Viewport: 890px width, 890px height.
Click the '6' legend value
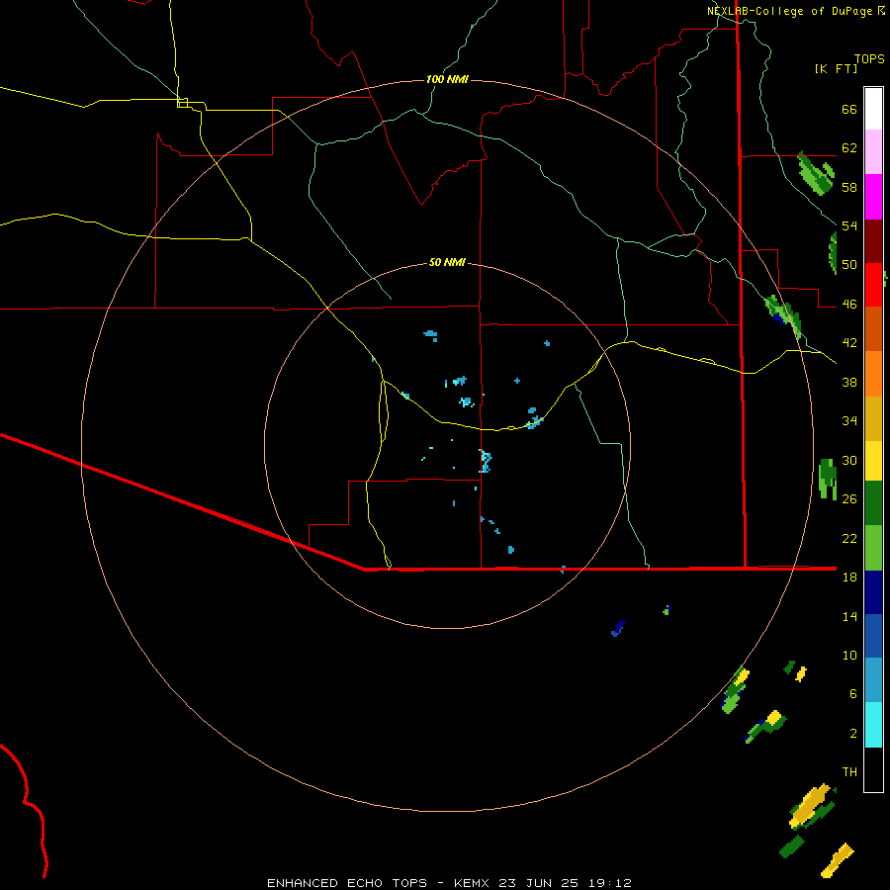pos(853,694)
